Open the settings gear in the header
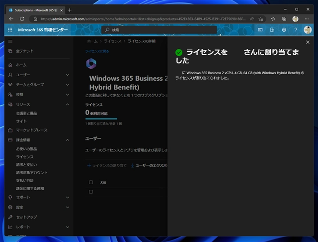 tap(284, 30)
